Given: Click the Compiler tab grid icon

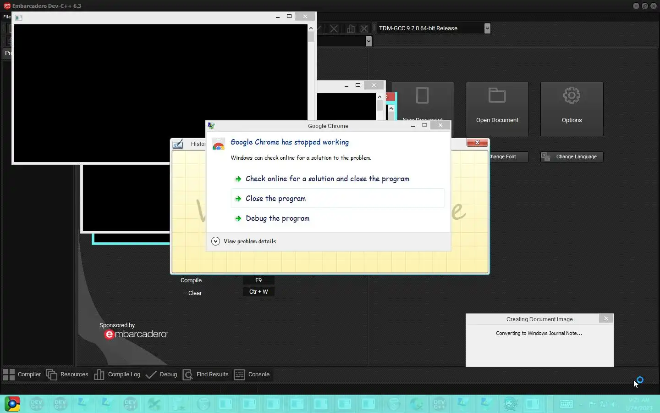Looking at the screenshot, I should pyautogui.click(x=9, y=374).
